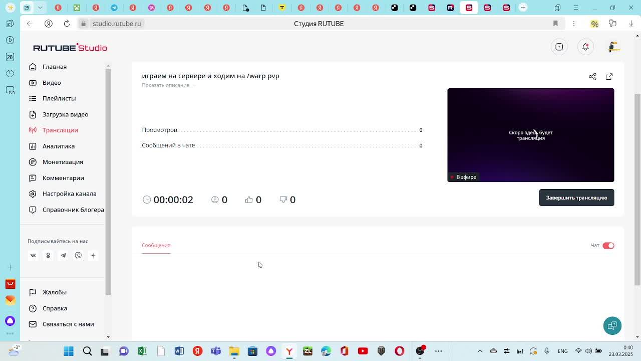Viewport: 641px width, 361px height.
Task: Go to Комментарии section
Action: 63,178
